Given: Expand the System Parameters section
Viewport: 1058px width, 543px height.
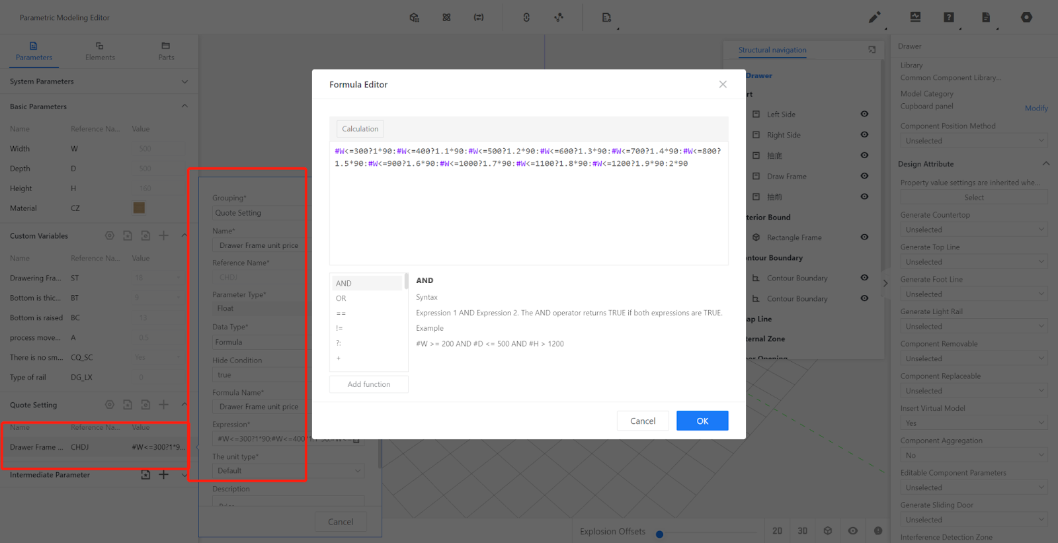Looking at the screenshot, I should [x=184, y=82].
